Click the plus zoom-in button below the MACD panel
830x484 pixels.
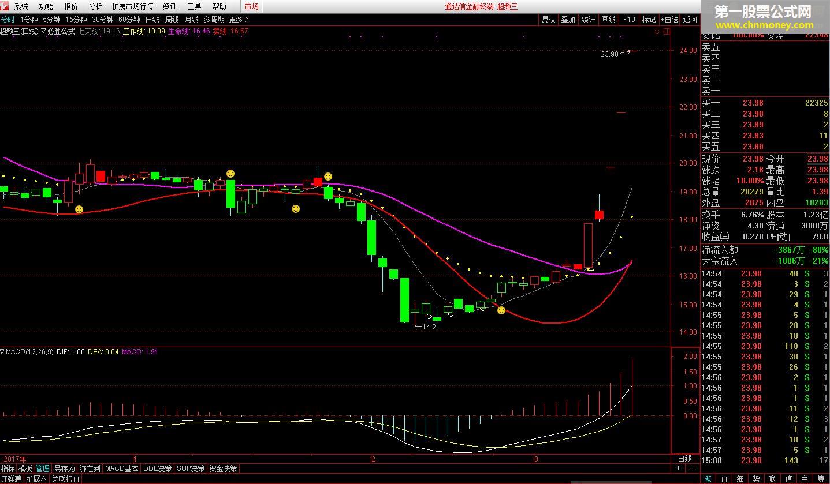tap(678, 468)
